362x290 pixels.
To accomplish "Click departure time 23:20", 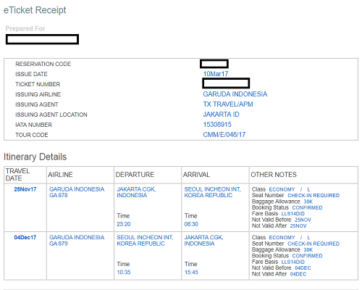I will point(124,224).
